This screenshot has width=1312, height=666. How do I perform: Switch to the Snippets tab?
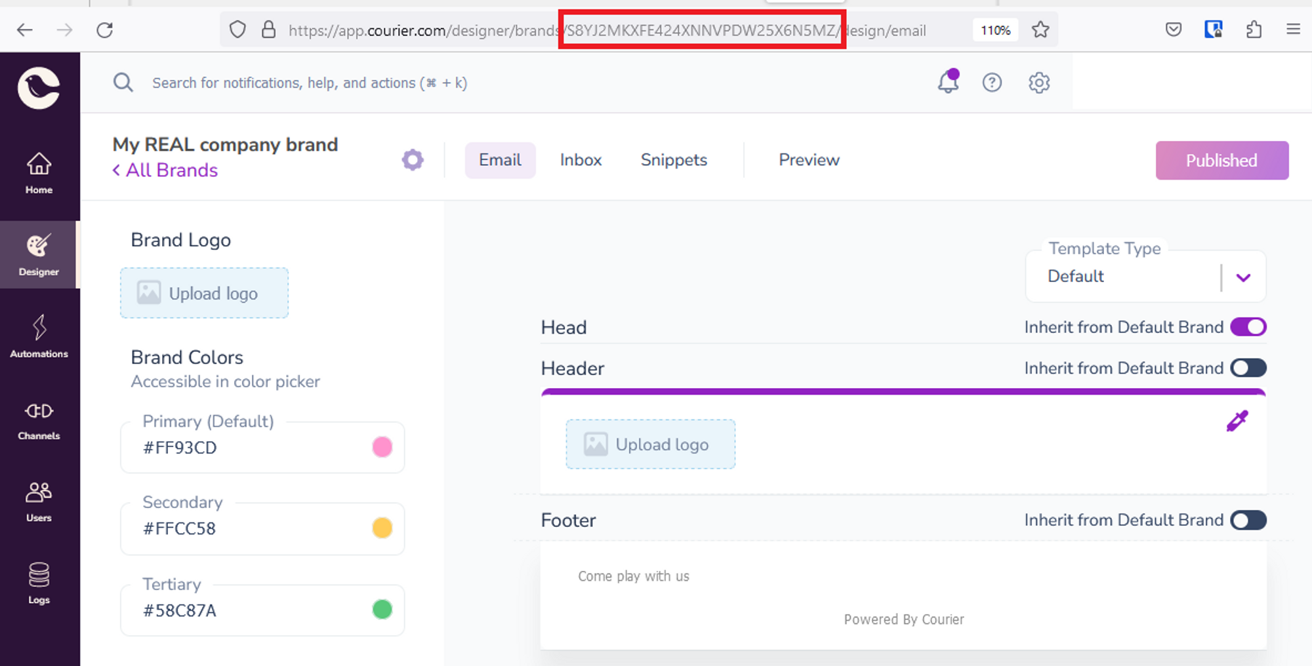[x=674, y=160]
